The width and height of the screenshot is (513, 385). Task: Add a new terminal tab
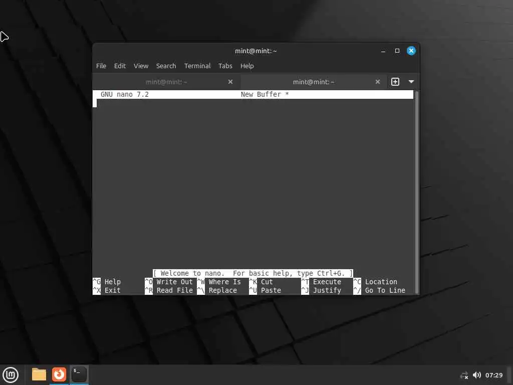coord(395,82)
